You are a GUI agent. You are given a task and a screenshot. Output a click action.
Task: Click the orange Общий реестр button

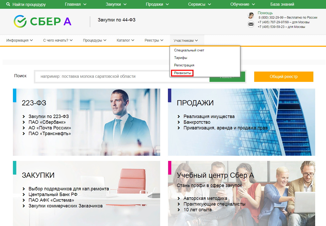(x=284, y=77)
